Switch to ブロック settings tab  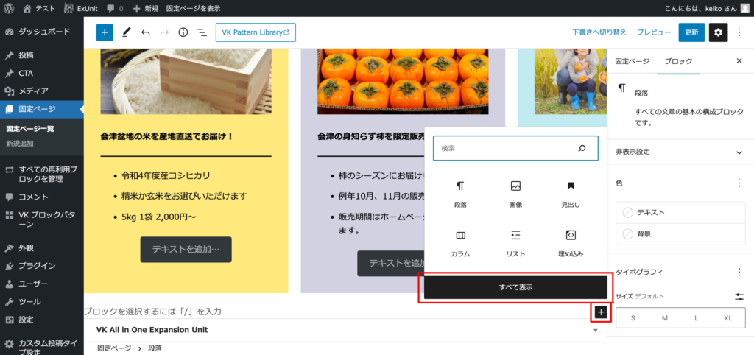[678, 61]
